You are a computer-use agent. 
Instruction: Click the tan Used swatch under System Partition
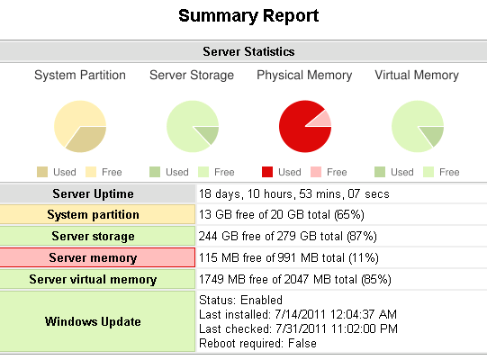point(42,172)
